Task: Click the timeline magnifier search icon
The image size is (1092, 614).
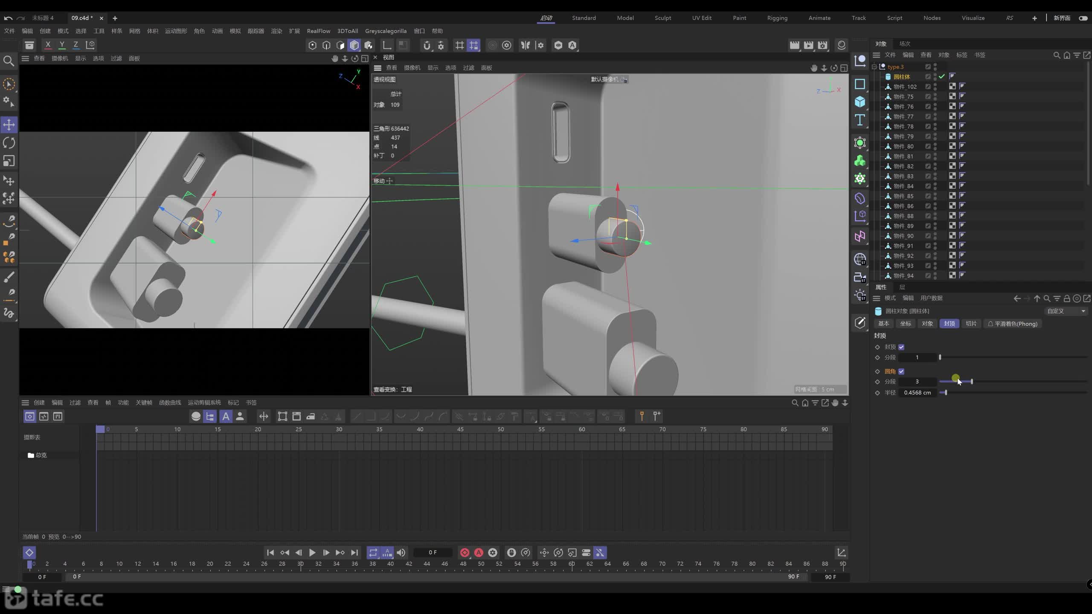Action: click(795, 403)
